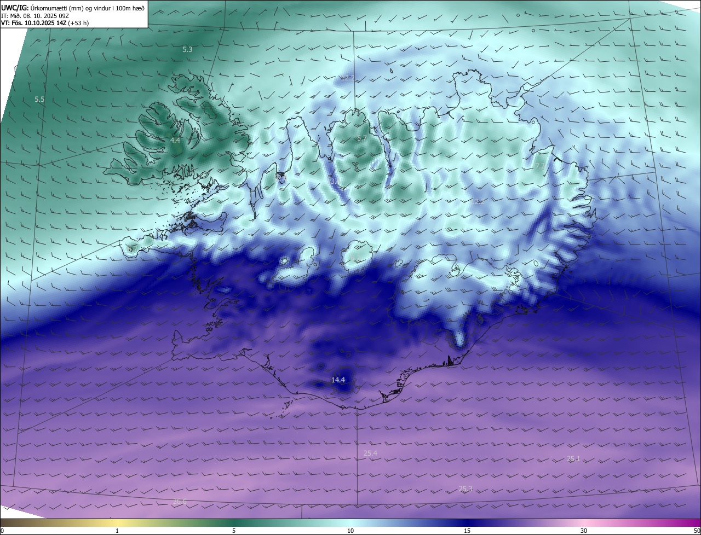Click the 5.3 value label on the map

point(187,49)
